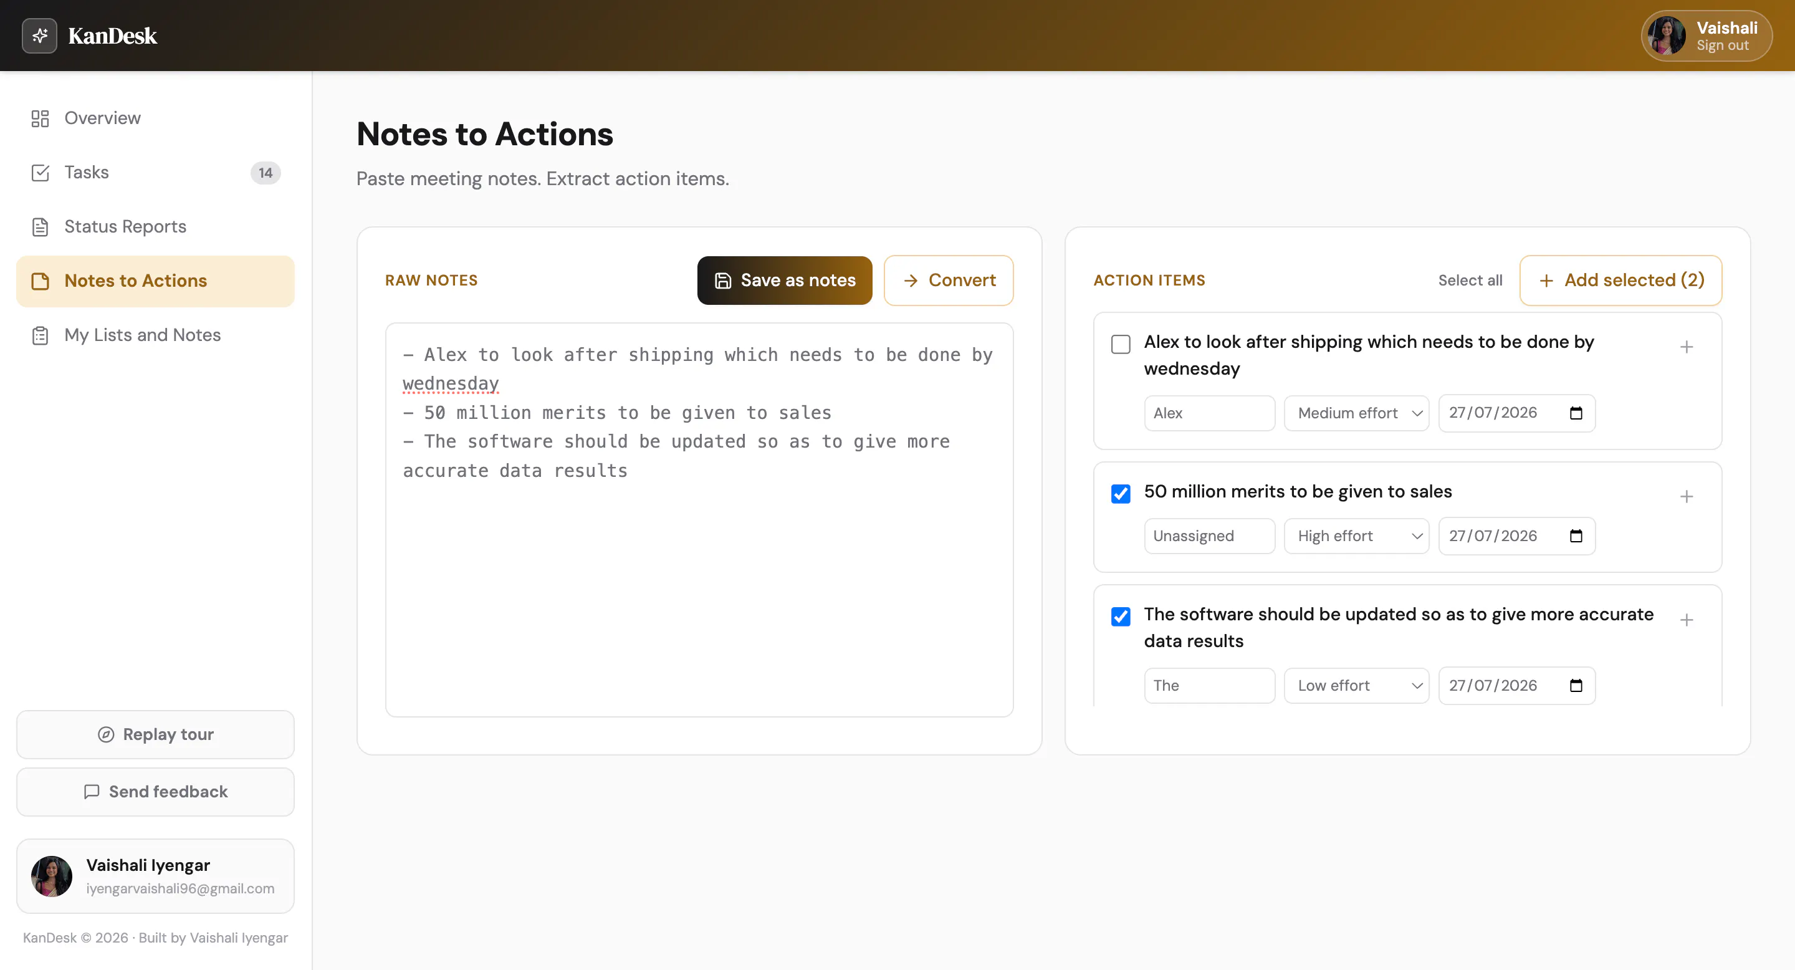Click the Convert button
This screenshot has width=1795, height=970.
949,281
